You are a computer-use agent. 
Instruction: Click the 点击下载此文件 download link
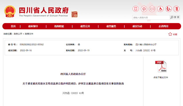[161, 77]
